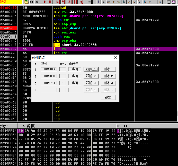Click the 跟随 1 button
178x166 pixels.
[x=91, y=69]
